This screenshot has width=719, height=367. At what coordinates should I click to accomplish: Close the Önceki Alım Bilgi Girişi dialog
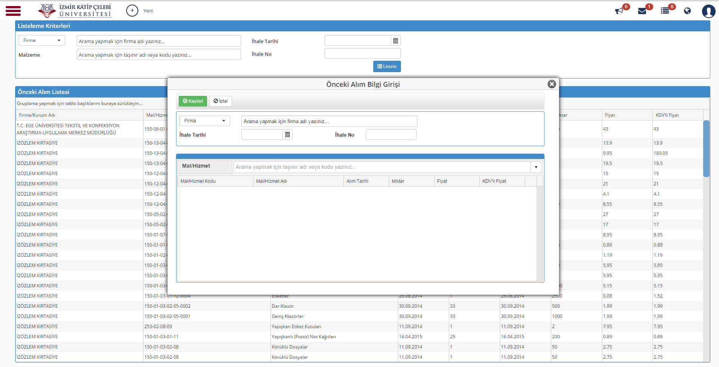(x=552, y=84)
